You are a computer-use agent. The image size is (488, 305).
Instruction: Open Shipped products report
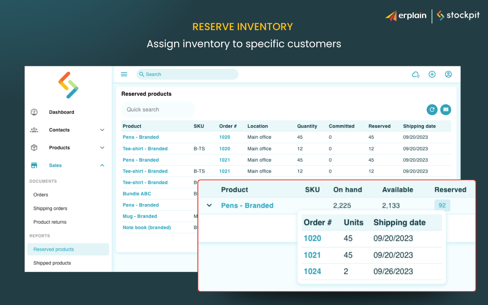[x=52, y=263]
